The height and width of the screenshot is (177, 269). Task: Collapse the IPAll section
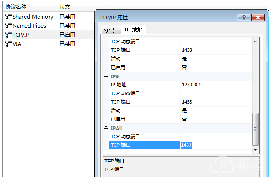tap(106, 127)
